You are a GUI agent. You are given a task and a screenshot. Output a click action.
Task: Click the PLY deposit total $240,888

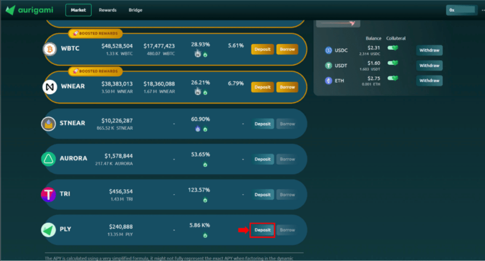121,226
